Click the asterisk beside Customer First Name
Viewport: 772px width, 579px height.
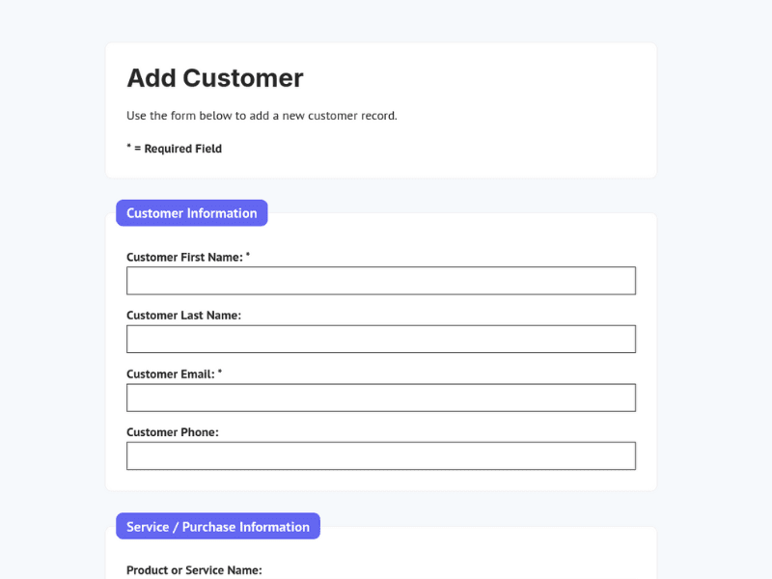pyautogui.click(x=248, y=256)
